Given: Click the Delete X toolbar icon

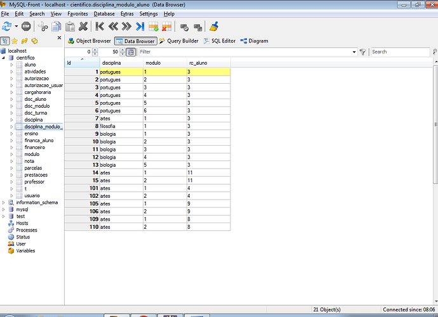Looking at the screenshot, I should [83, 27].
